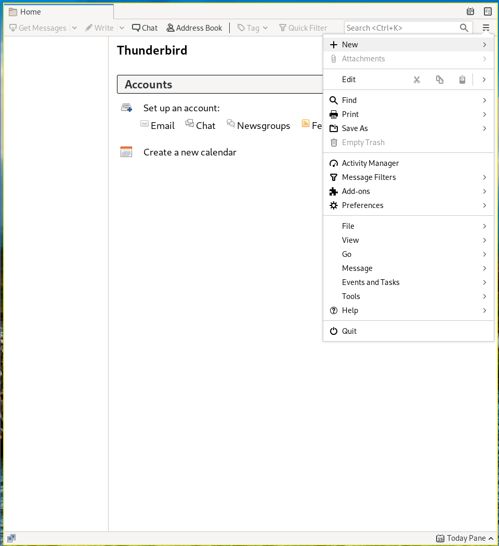
Task: Click the Cut scissors icon in Edit row
Action: 416,80
